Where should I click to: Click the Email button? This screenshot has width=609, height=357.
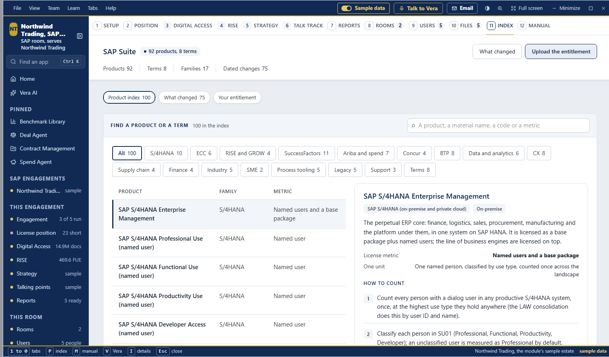462,8
